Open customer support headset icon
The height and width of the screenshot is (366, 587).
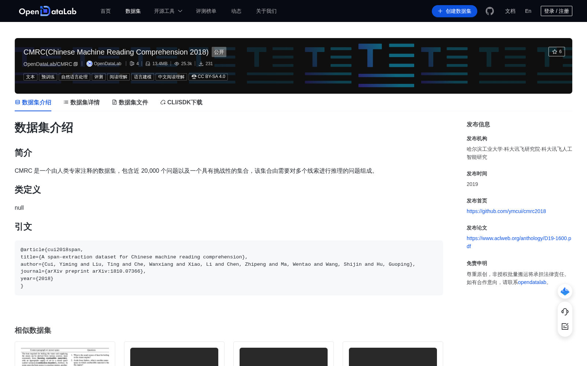coord(565,311)
